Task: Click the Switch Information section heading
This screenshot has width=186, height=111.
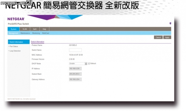Action: (x=37, y=42)
